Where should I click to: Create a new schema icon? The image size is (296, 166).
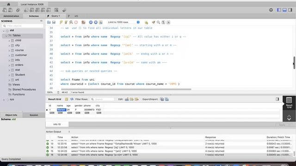point(26,10)
